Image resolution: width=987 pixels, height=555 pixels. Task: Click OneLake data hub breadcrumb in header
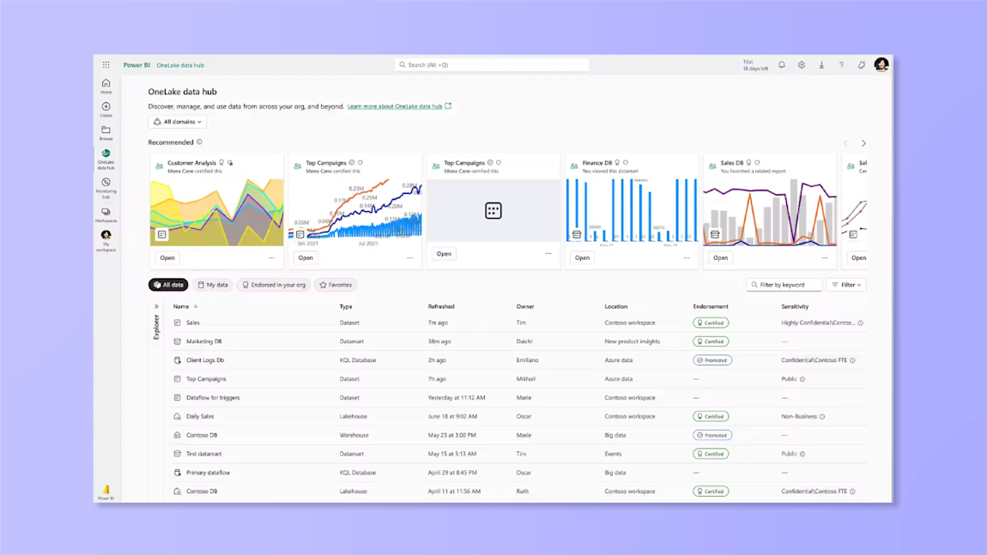(x=180, y=65)
